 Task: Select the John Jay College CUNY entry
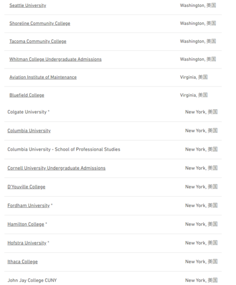[x=32, y=281]
